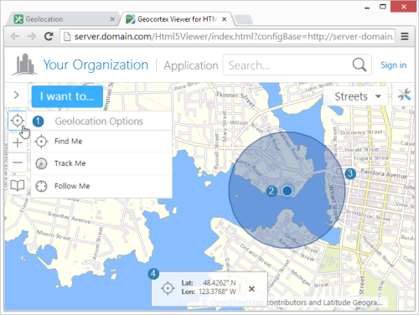Zoom in with the plus button
This screenshot has width=419, height=315.
(18, 142)
